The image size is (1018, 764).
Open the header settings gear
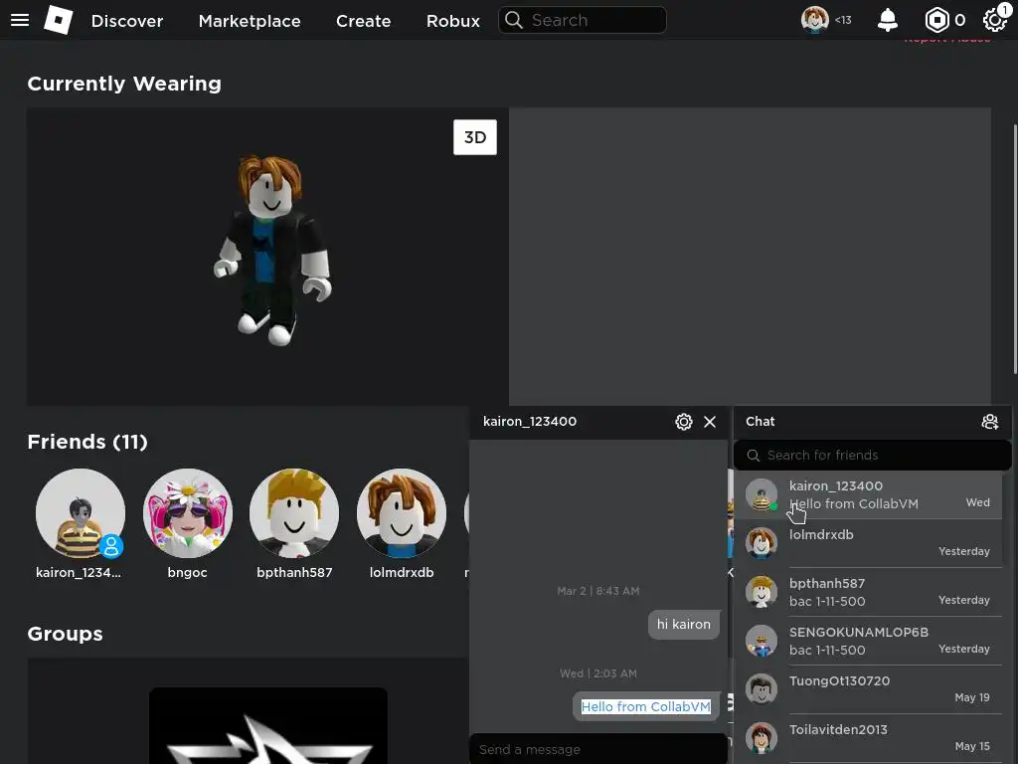pyautogui.click(x=994, y=20)
